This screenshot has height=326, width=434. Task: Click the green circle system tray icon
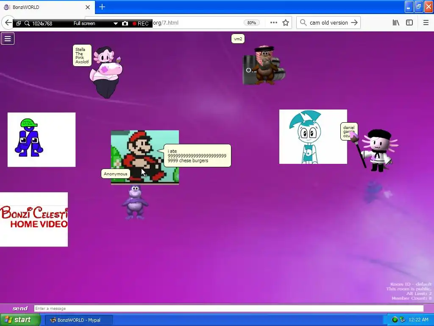coord(395,320)
